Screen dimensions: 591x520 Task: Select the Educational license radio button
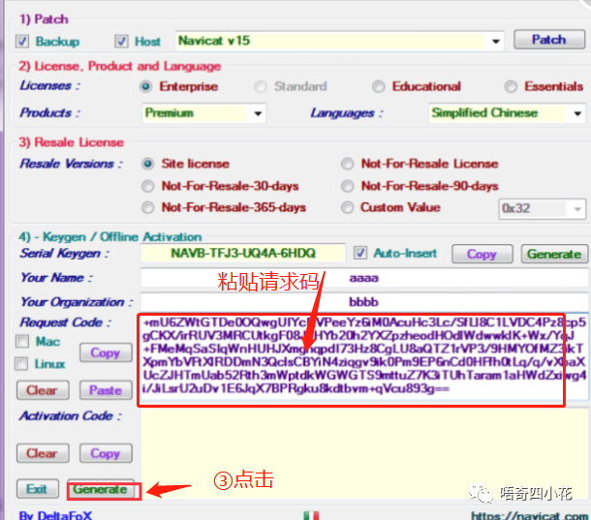tap(379, 87)
